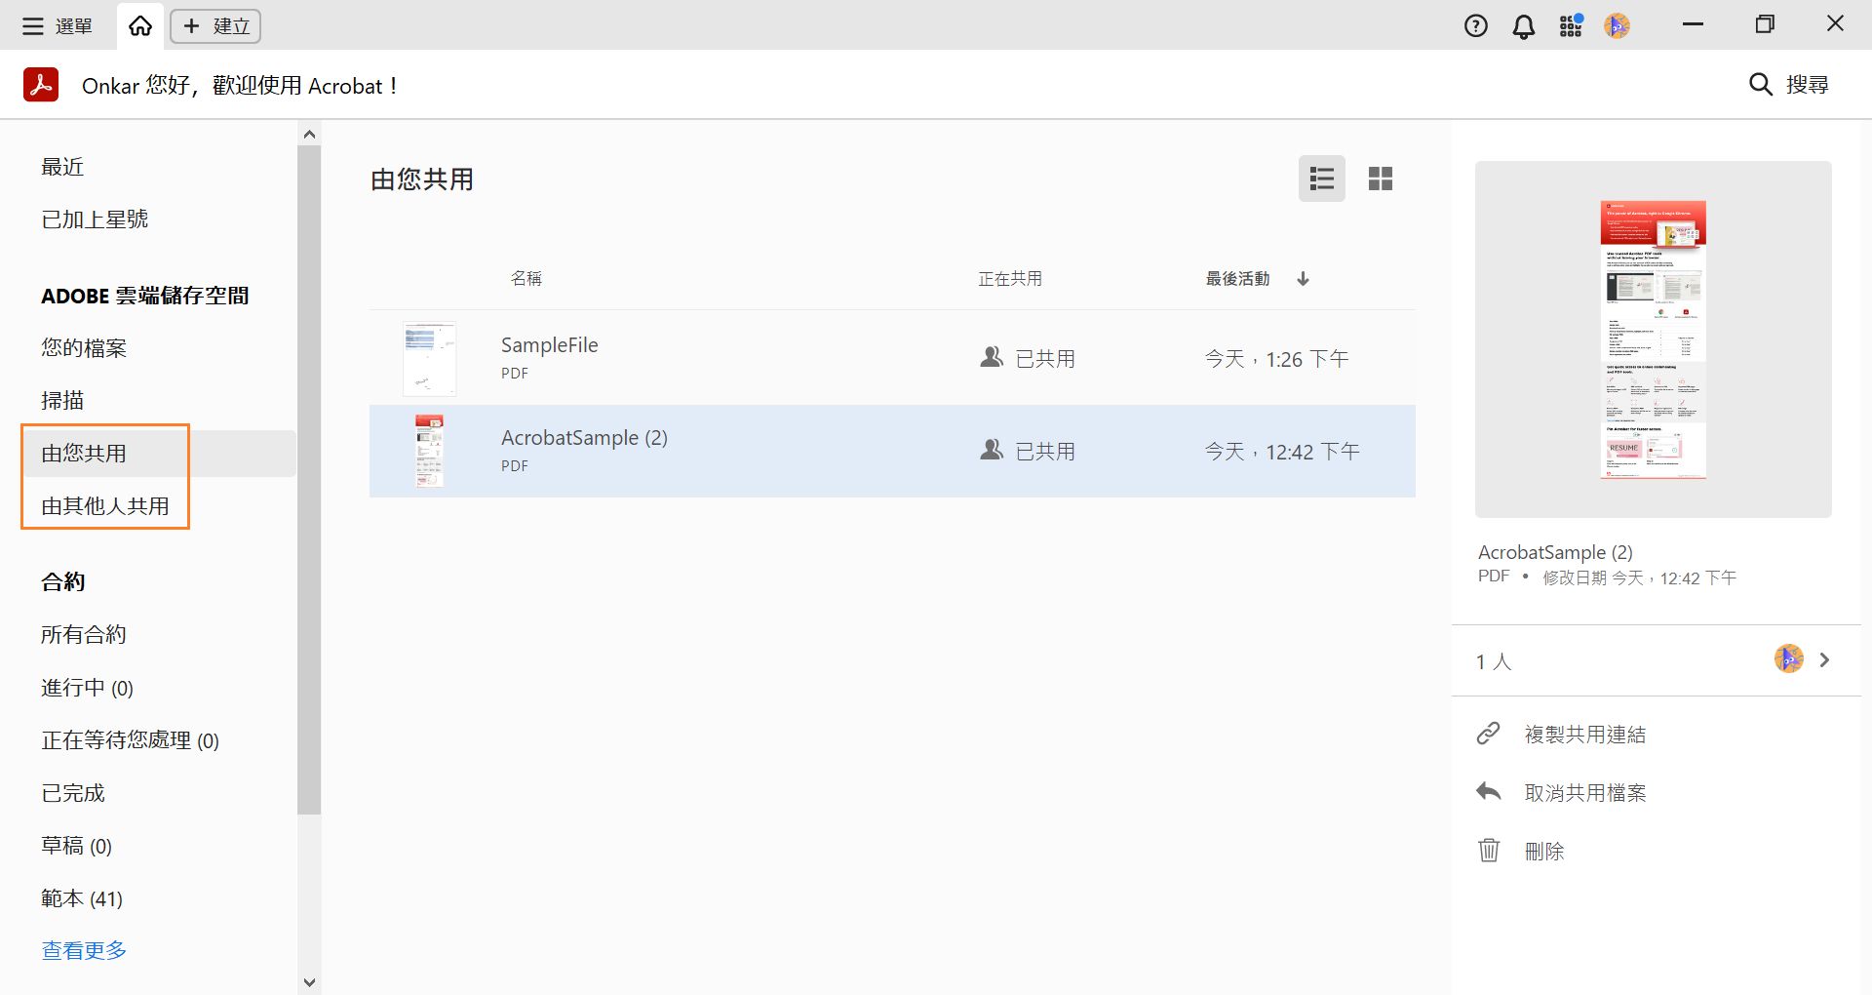Expand the people list chevron
This screenshot has height=995, width=1872.
pyautogui.click(x=1825, y=660)
